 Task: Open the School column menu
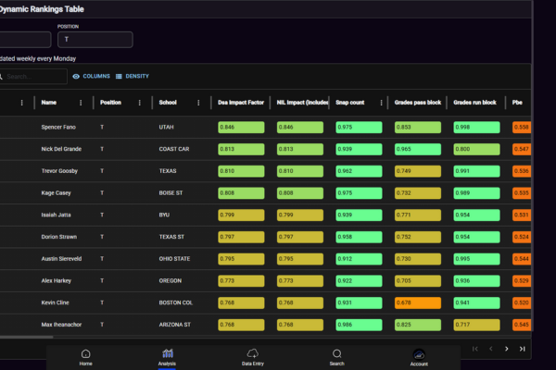pos(198,103)
